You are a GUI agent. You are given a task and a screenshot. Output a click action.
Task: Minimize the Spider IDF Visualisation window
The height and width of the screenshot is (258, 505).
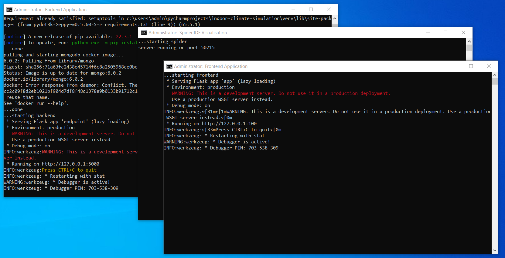428,33
